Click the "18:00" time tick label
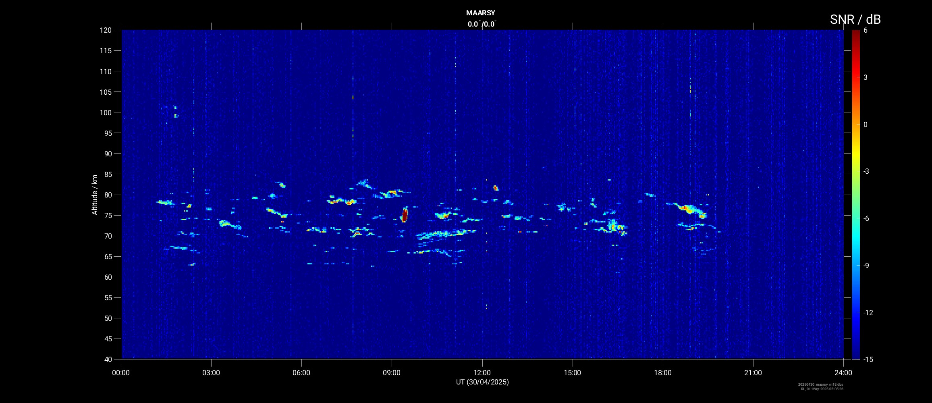The image size is (932, 403). point(663,373)
